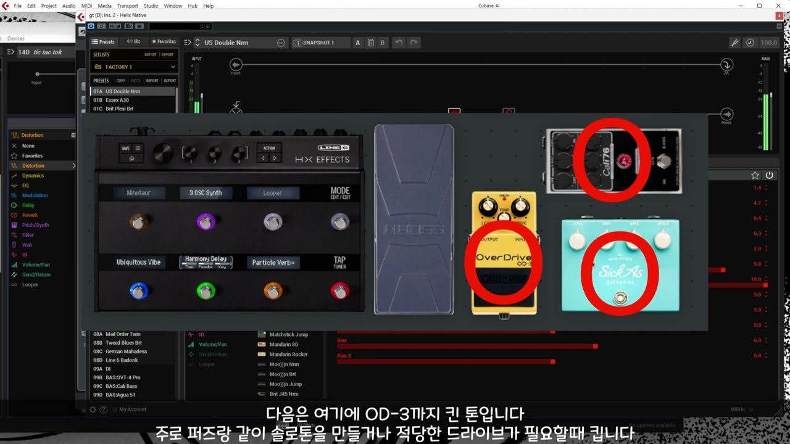Click the Filter category icon

point(14,235)
